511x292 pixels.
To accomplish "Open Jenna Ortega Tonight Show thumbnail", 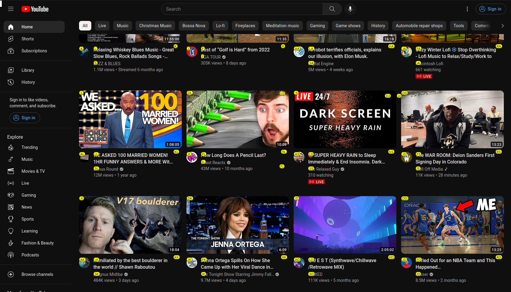I will pyautogui.click(x=238, y=225).
